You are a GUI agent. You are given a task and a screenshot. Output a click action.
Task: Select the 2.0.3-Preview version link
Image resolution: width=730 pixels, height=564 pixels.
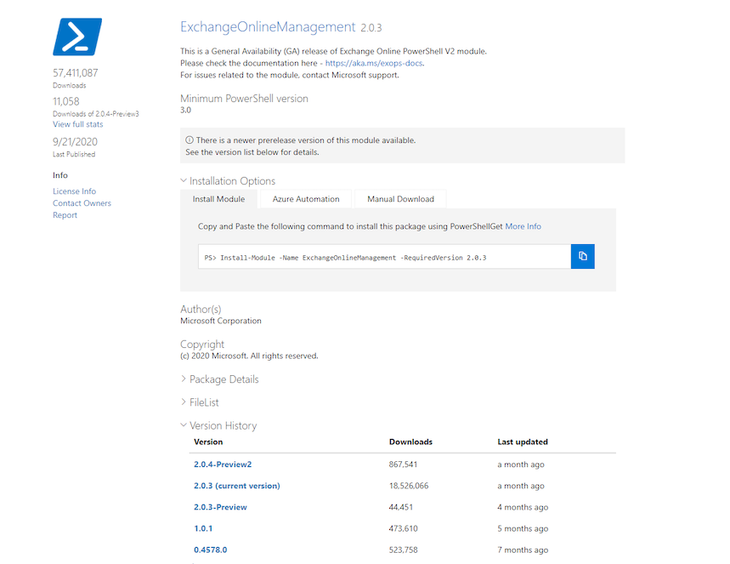[220, 507]
